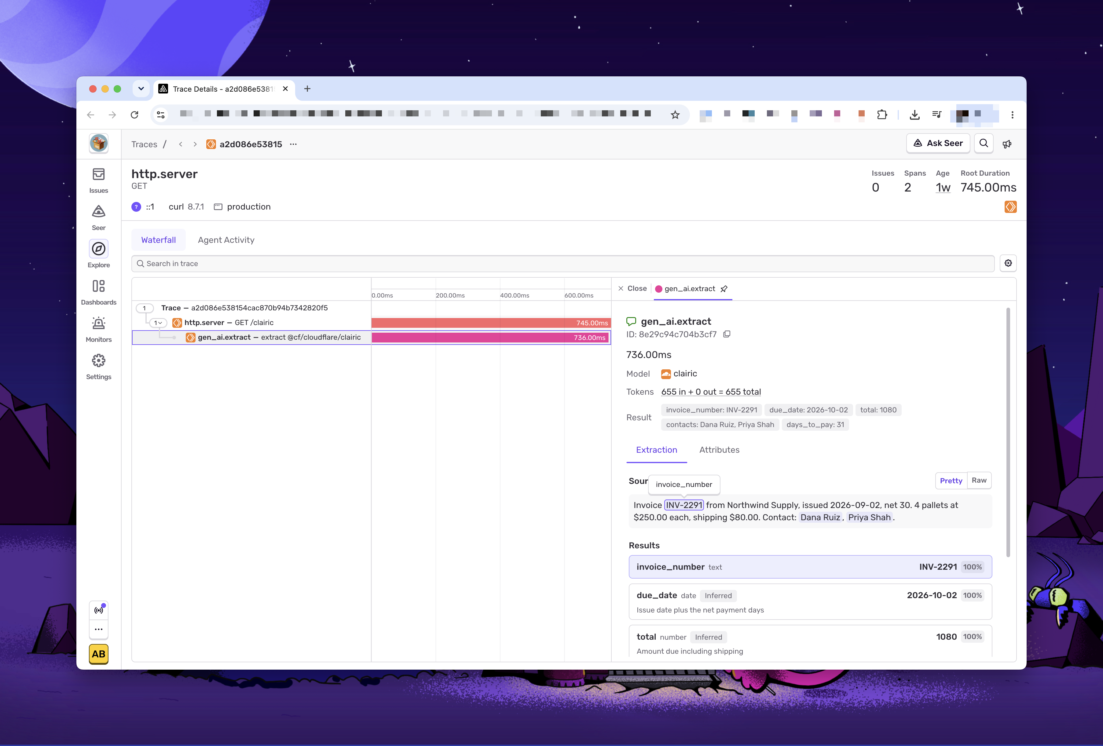Image resolution: width=1103 pixels, height=746 pixels.
Task: Copy the span ID 8e29c94c704b3cf7
Action: [727, 334]
